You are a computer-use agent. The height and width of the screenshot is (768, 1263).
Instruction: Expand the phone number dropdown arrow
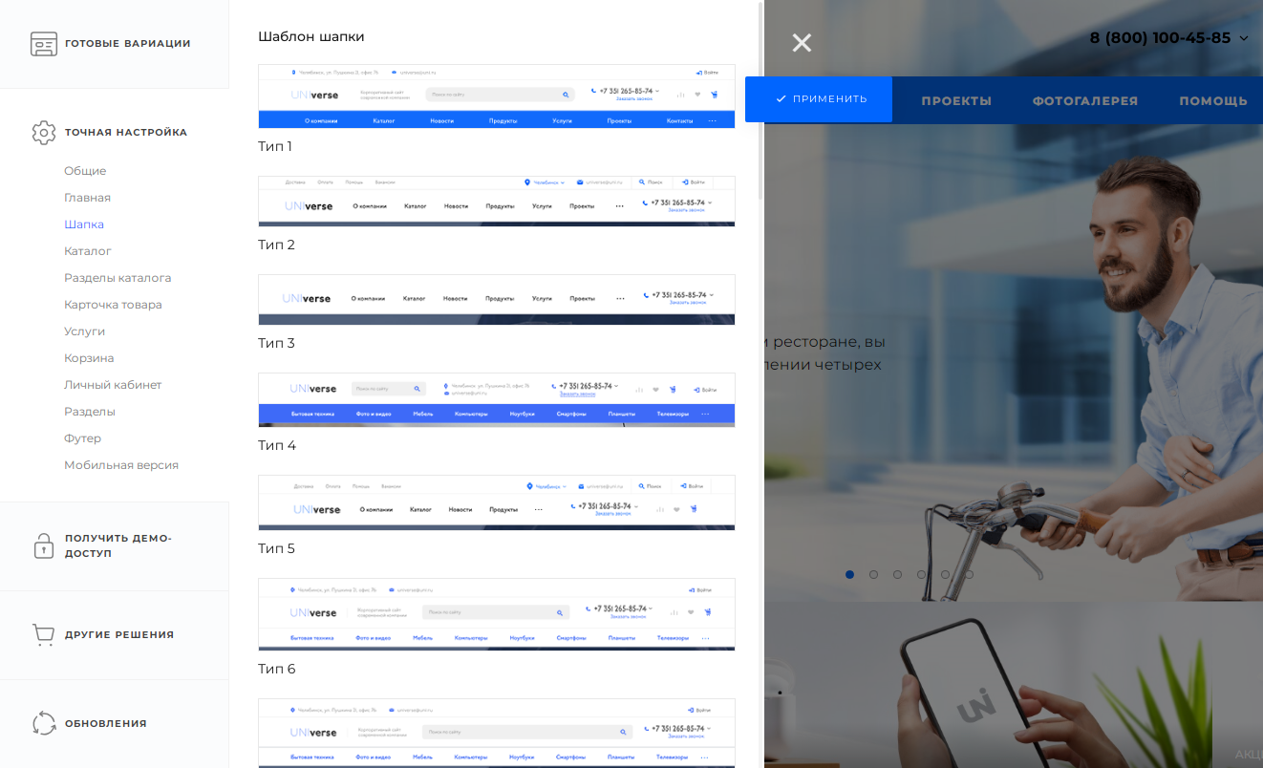click(x=1244, y=39)
